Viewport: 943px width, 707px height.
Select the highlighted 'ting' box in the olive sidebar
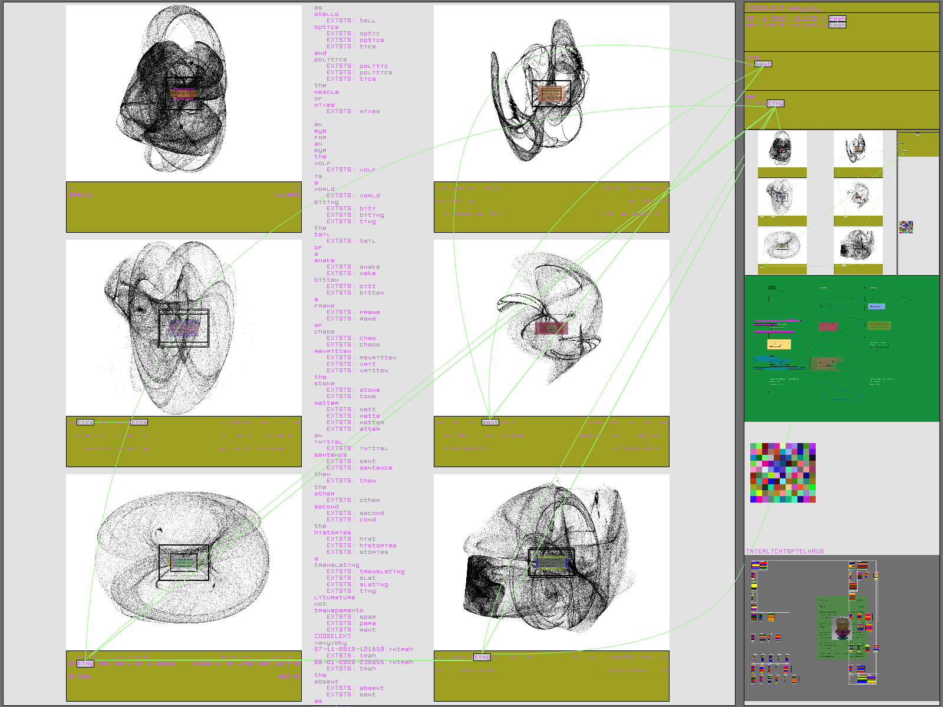[776, 104]
